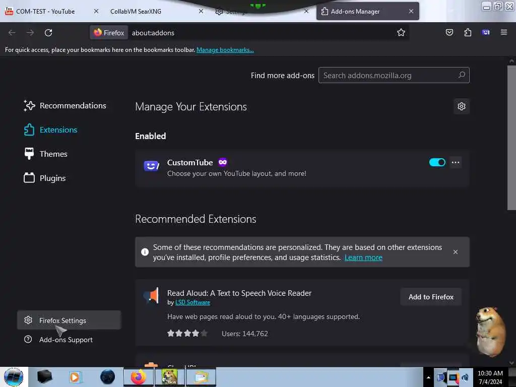Disable the CustomTube extension toggle
Viewport: 516px width, 387px height.
[x=437, y=162]
